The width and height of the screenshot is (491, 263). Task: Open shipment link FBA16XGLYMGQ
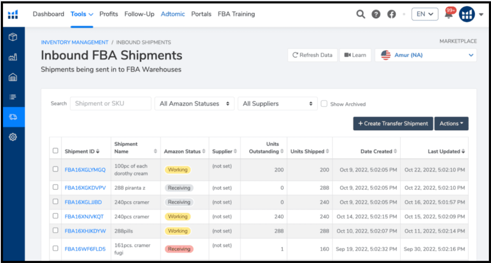click(85, 170)
